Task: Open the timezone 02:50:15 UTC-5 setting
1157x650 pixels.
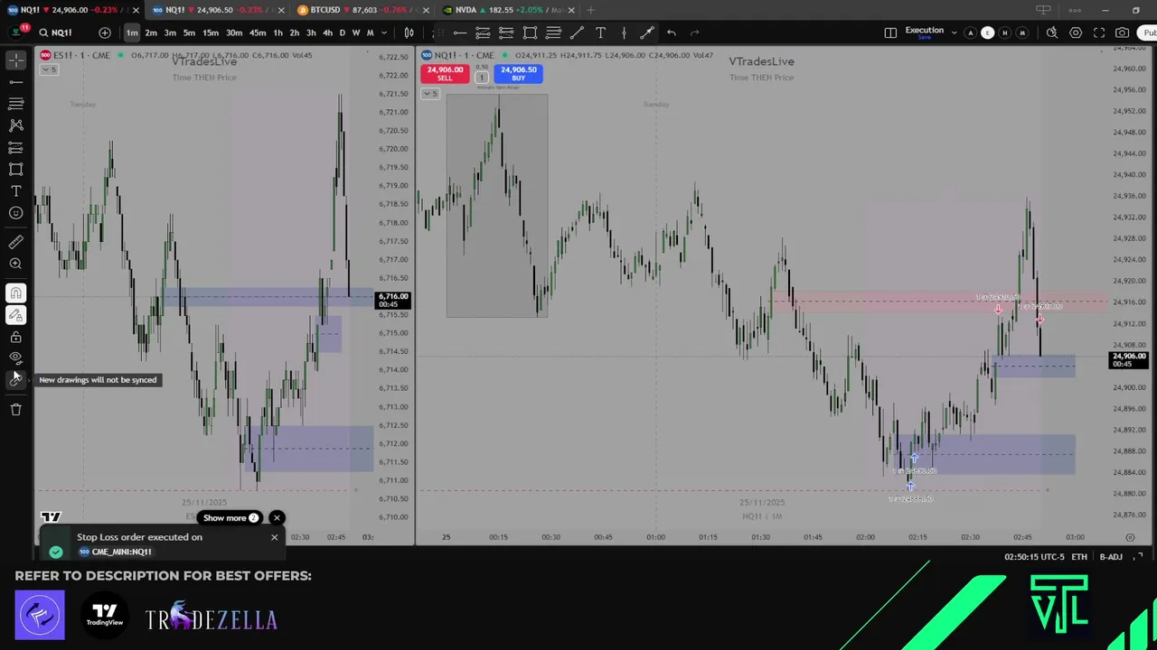Action: coord(1034,557)
